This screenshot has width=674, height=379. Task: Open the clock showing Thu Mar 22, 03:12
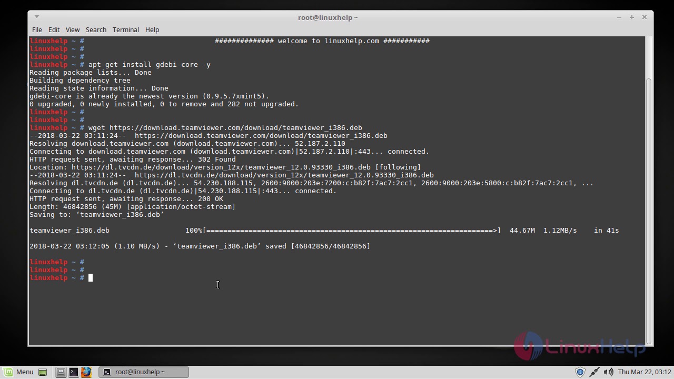coord(645,372)
